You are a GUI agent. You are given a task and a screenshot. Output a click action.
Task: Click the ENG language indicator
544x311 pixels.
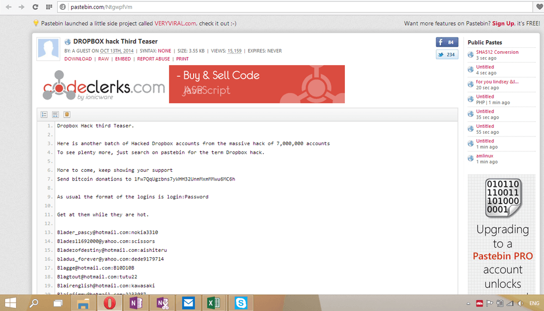[x=534, y=303]
